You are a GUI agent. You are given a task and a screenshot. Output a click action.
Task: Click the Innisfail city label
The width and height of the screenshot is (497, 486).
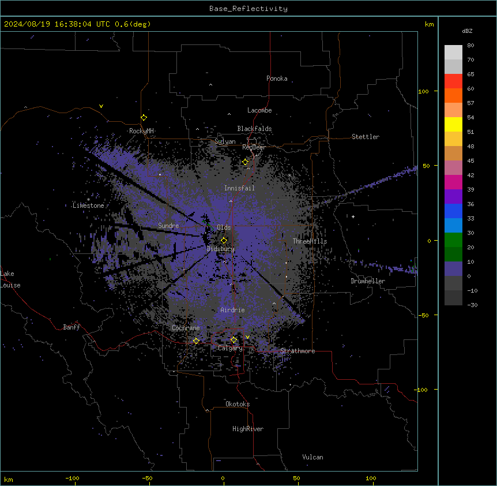click(239, 188)
